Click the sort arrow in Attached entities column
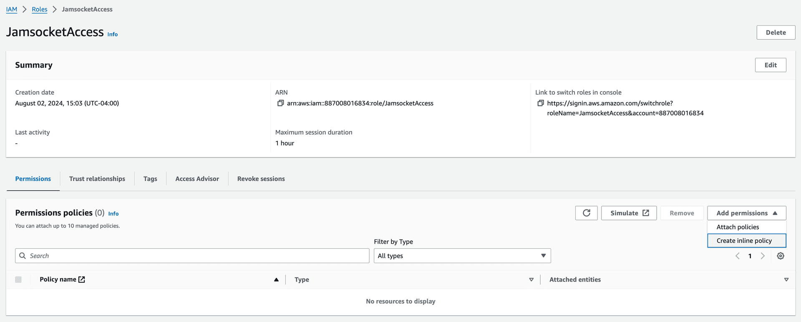 click(786, 280)
